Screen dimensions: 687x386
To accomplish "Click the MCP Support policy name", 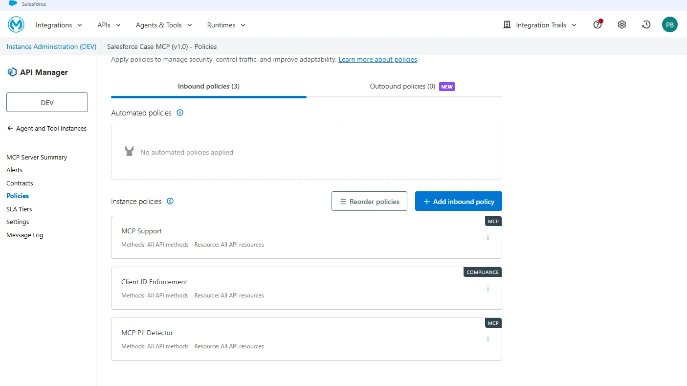I will point(141,231).
